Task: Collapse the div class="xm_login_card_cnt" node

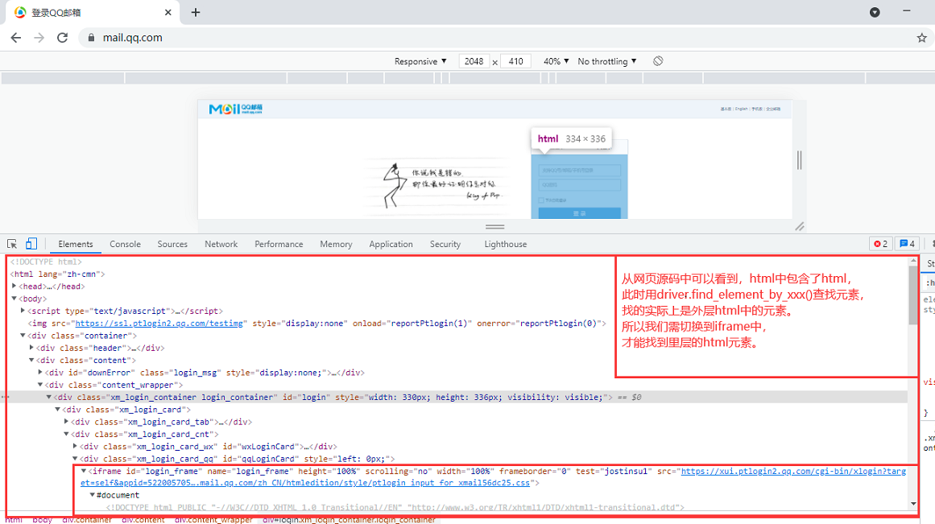Action: pos(66,434)
